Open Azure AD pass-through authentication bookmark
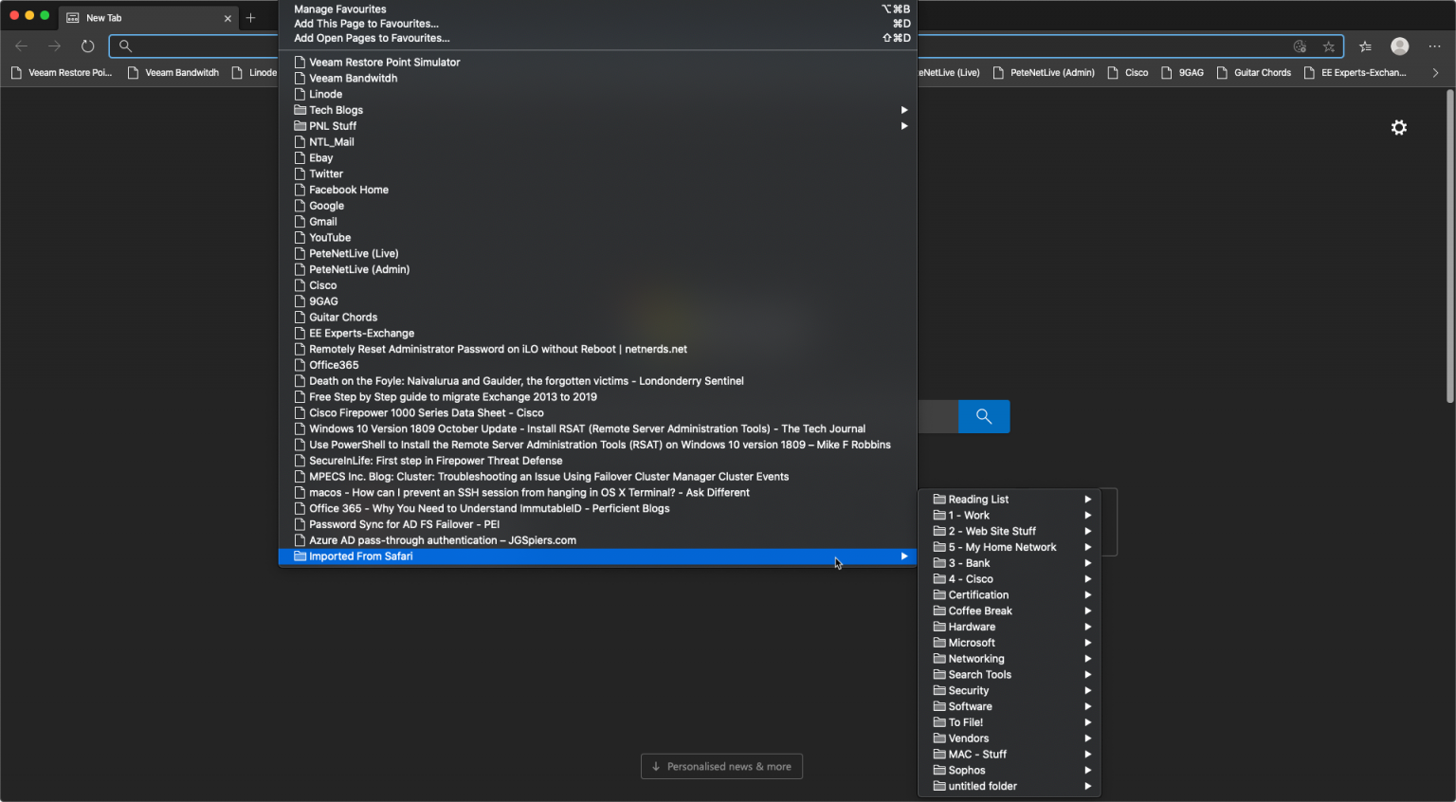1456x802 pixels. point(597,540)
